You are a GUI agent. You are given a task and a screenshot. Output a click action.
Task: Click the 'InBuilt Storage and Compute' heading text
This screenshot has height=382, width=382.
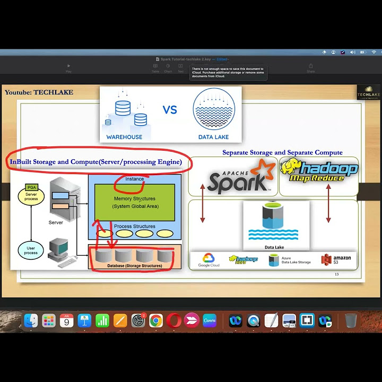[95, 162]
